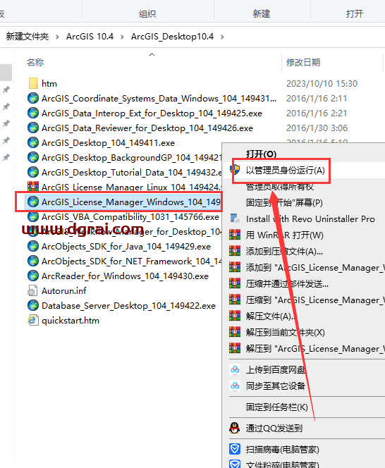385x468 pixels.
Task: Click the ArcReader_for_Windows globe icon
Action: pyautogui.click(x=33, y=276)
